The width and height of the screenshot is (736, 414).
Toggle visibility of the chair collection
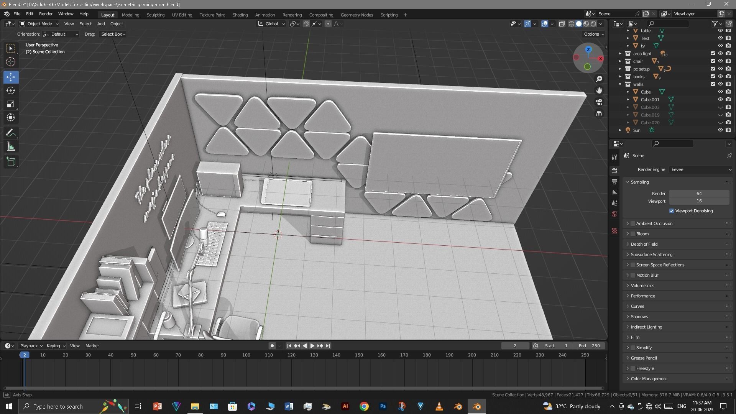[x=720, y=61]
